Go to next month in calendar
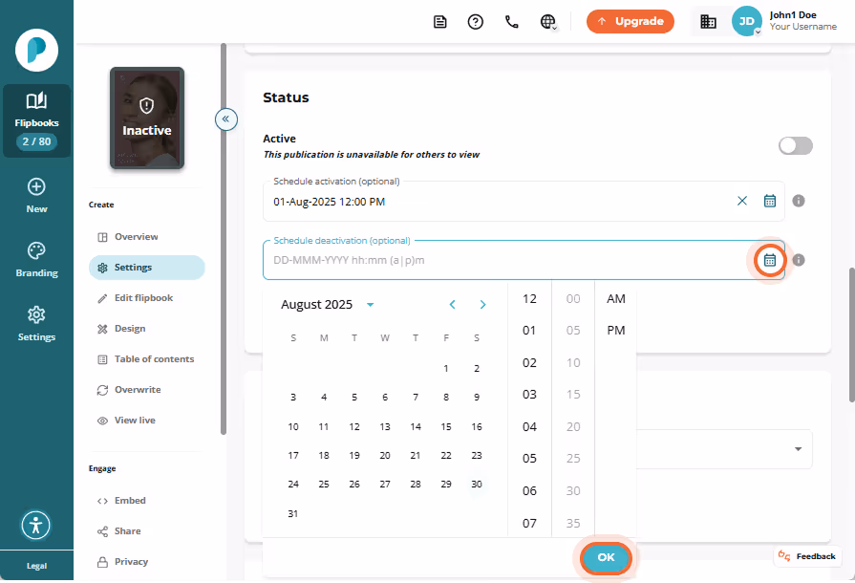 (482, 305)
